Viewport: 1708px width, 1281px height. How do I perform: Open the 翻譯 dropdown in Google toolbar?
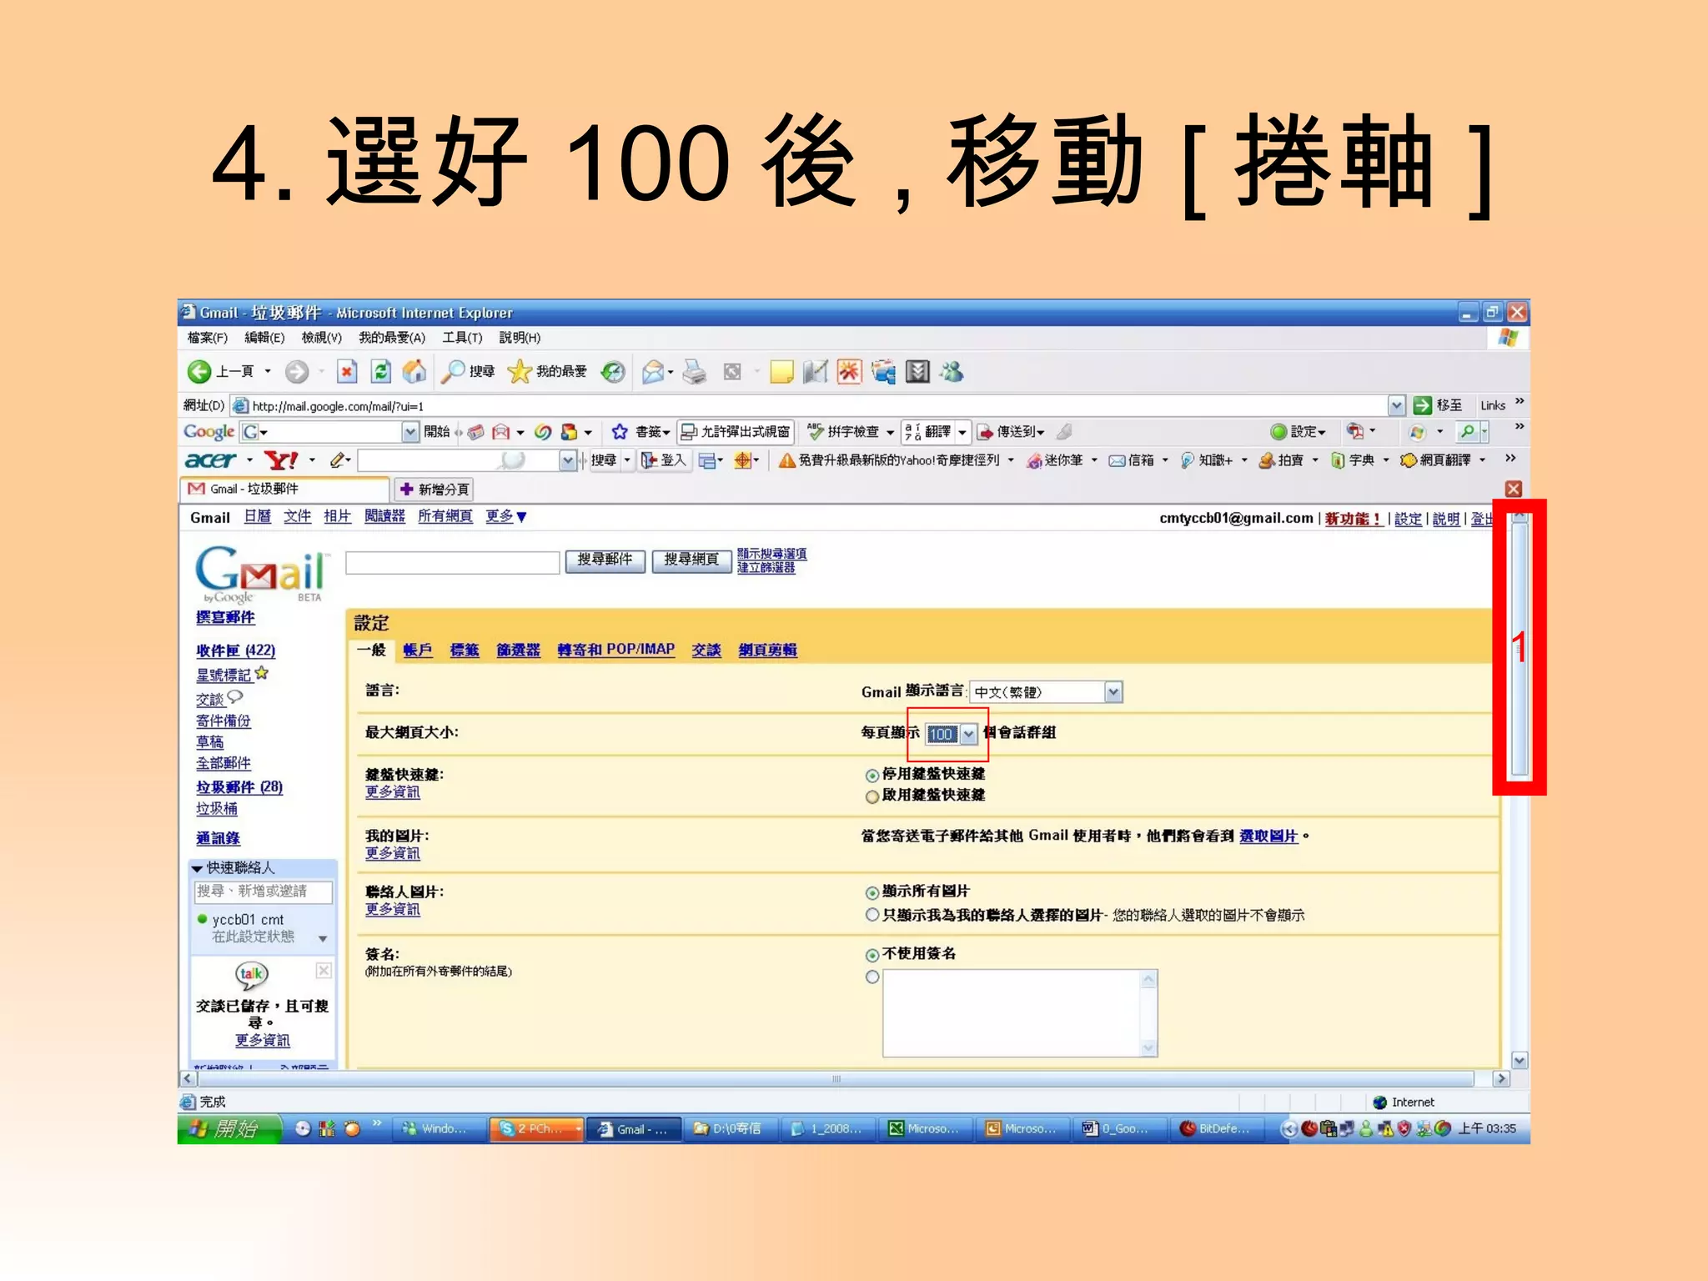coord(962,431)
